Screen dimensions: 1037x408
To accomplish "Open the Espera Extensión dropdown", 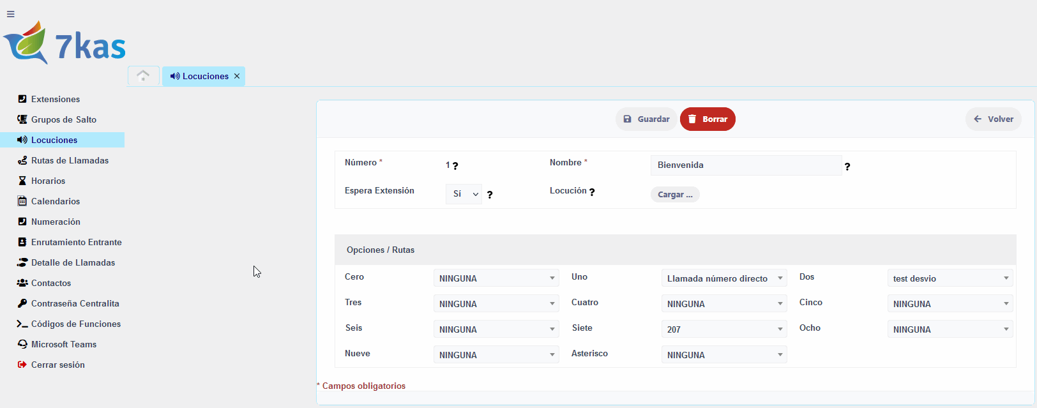I will 464,194.
